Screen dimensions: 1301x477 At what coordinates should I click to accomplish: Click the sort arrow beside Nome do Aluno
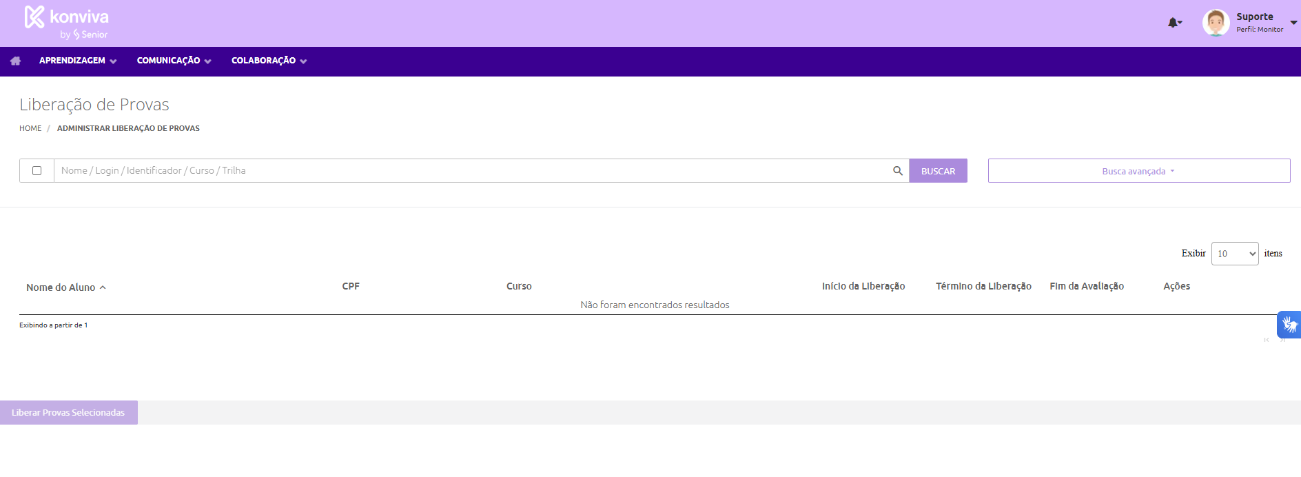[103, 287]
